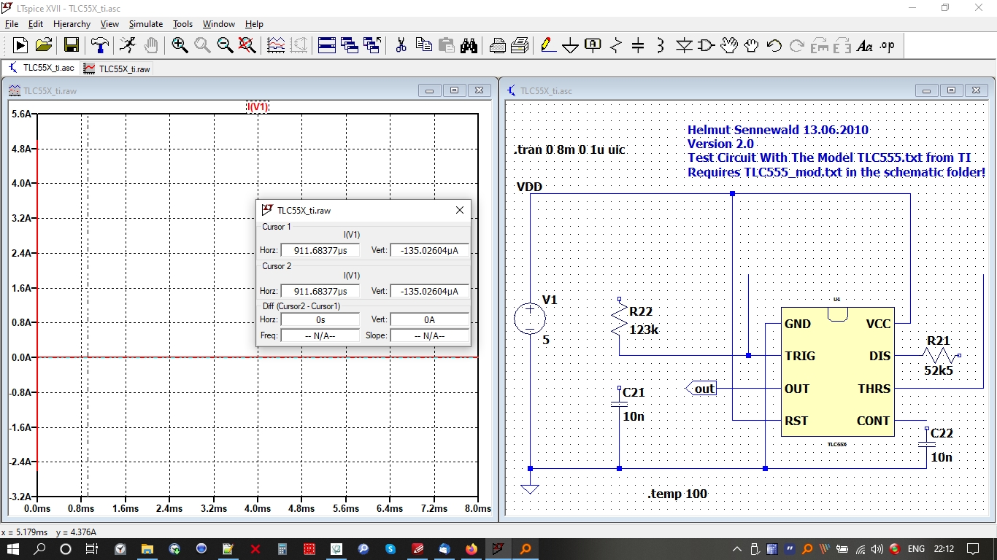Open the File menu
The width and height of the screenshot is (997, 560).
click(x=12, y=24)
